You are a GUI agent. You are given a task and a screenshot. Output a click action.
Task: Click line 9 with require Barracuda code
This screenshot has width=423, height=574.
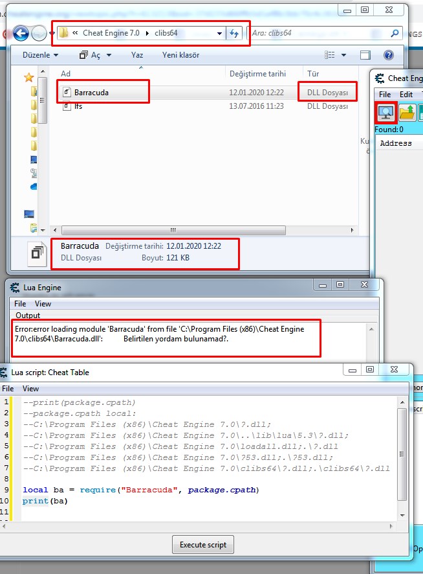tap(141, 490)
